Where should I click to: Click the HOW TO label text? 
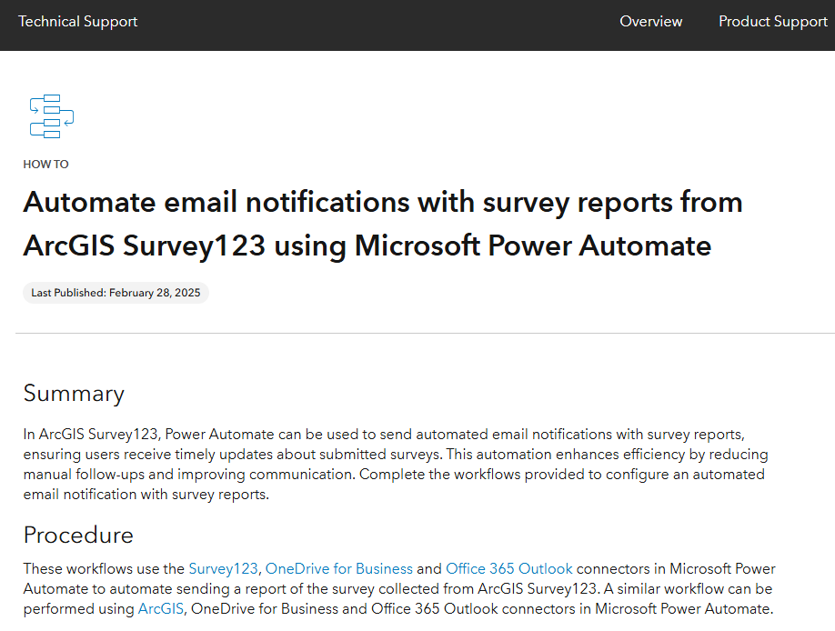tap(45, 164)
